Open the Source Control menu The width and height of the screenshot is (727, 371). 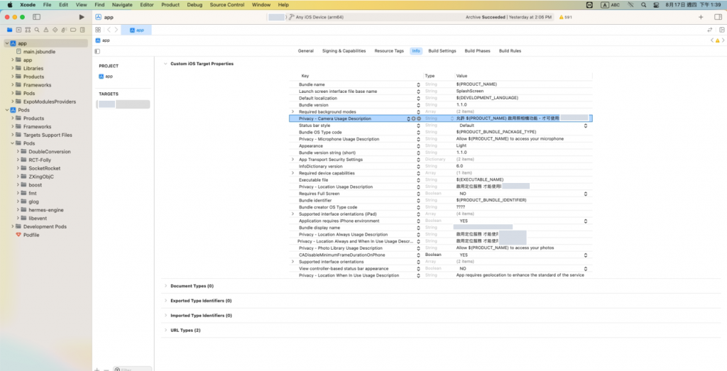click(226, 5)
